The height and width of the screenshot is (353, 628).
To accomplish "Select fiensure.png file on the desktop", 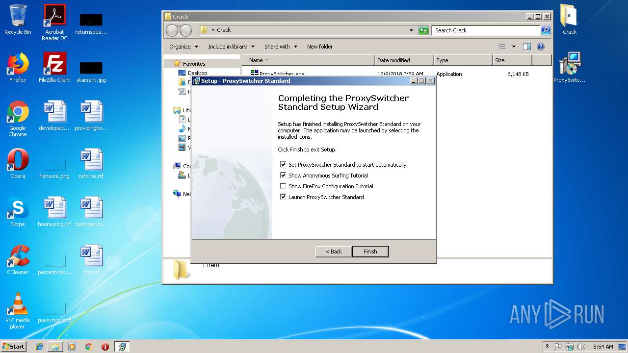I will point(54,167).
